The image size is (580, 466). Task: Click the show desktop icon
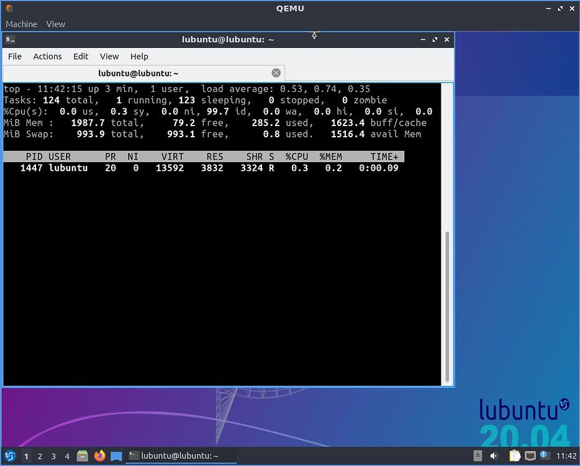tap(117, 456)
